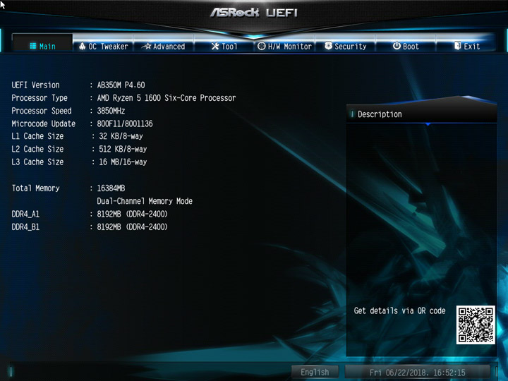Select the L1 Cache Size label
The image size is (508, 381).
37,136
